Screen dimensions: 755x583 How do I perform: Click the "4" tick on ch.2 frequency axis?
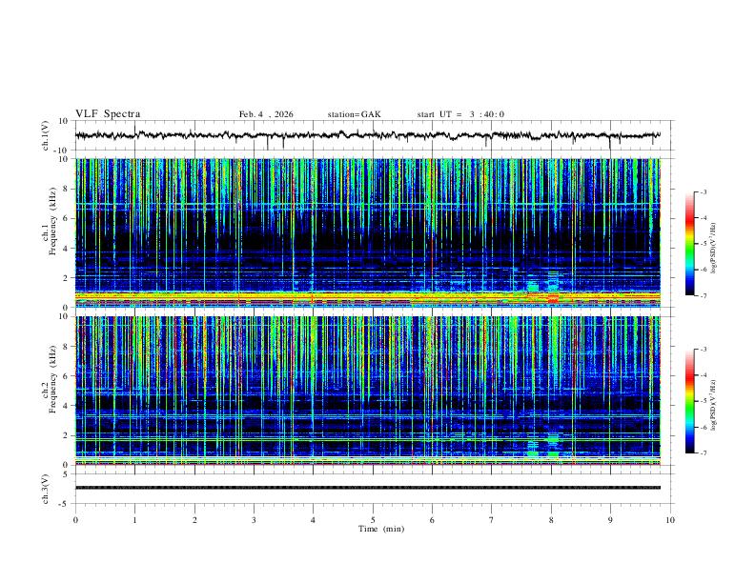66,406
